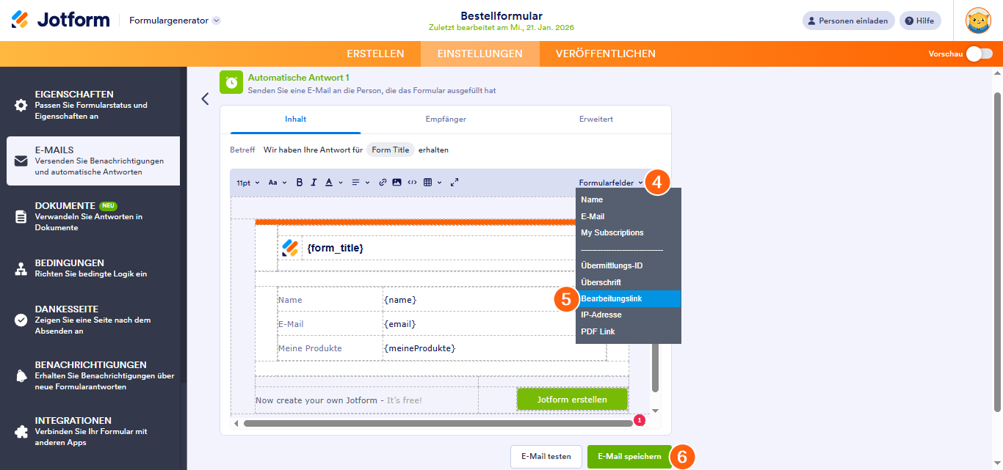Expand the editor to fullscreen
This screenshot has height=470, width=1003.
pos(455,183)
